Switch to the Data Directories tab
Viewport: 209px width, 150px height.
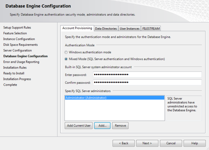pyautogui.click(x=106, y=29)
